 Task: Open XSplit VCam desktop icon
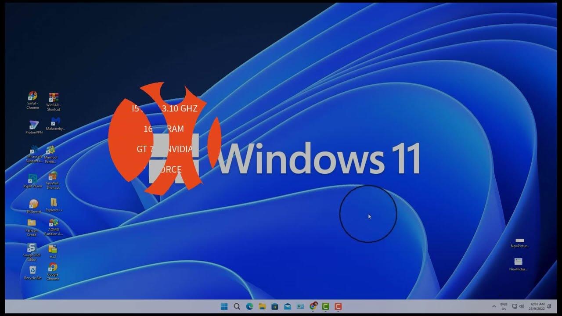pos(32,181)
